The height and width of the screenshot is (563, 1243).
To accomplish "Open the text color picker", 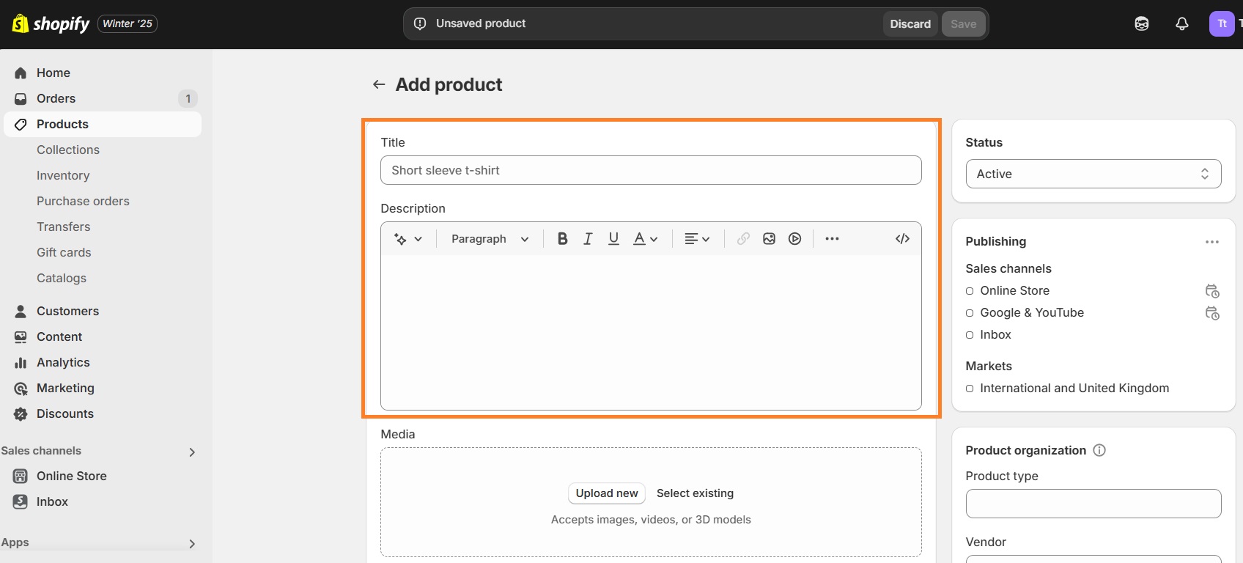I will click(646, 239).
